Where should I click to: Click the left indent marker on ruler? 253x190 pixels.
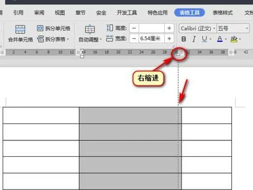pos(82,56)
